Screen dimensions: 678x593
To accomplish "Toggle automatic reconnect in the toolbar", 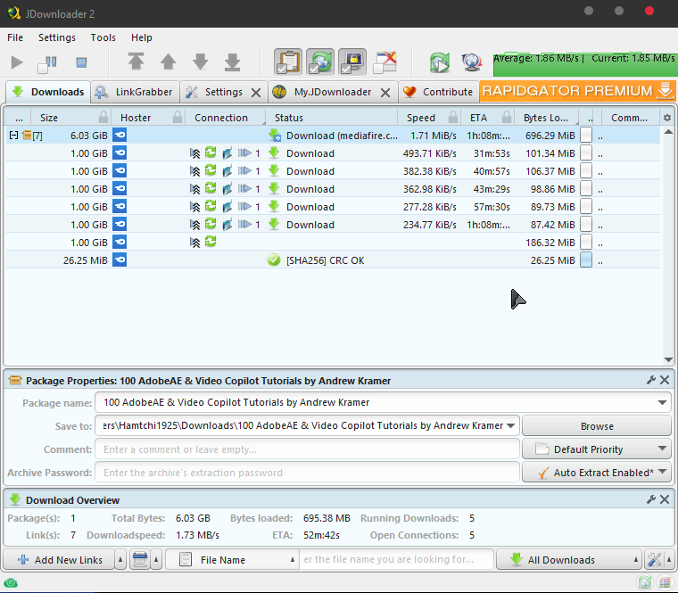I will 320,62.
